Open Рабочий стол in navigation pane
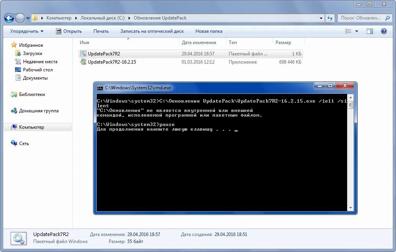The height and width of the screenshot is (252, 396). [38, 70]
